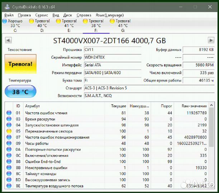Go to next disk with right arrow
The width and height of the screenshot is (219, 193).
coord(211,40)
